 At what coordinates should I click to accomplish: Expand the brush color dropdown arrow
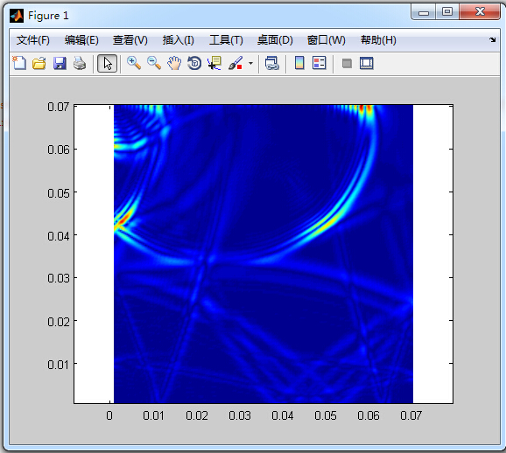[x=250, y=63]
